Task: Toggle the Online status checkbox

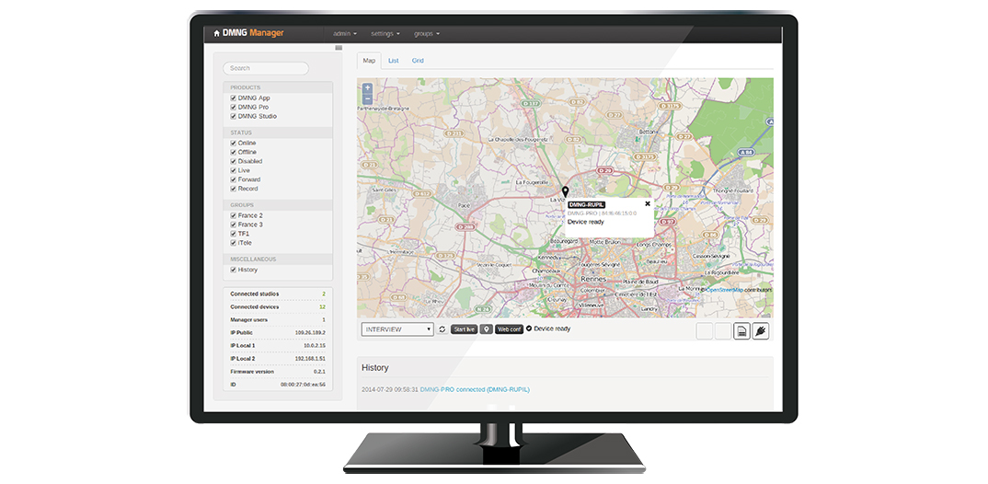Action: 233,143
